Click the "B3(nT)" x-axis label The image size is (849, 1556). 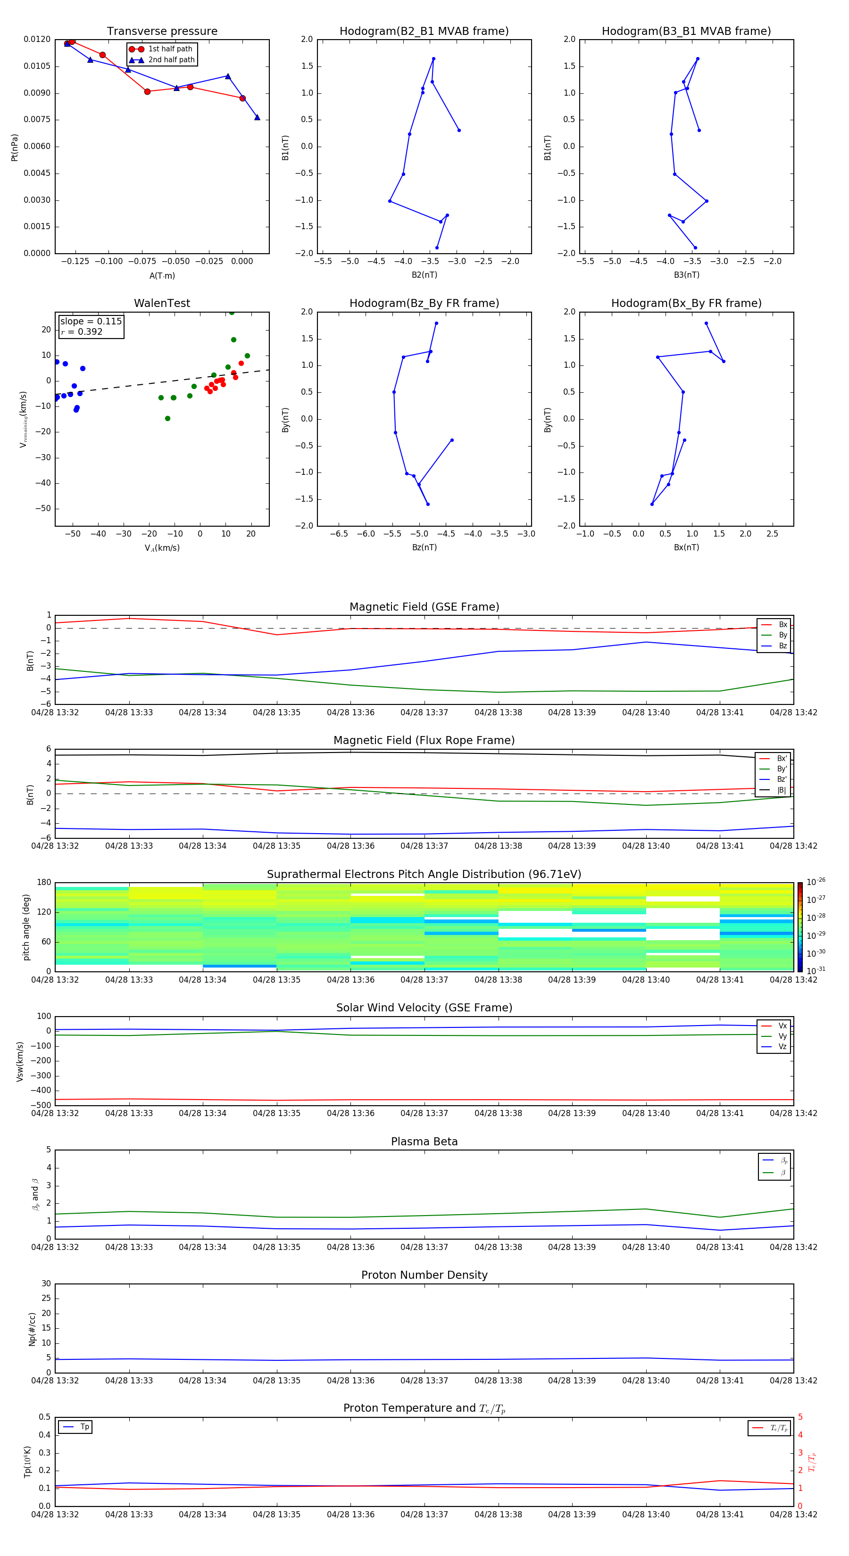686,275
